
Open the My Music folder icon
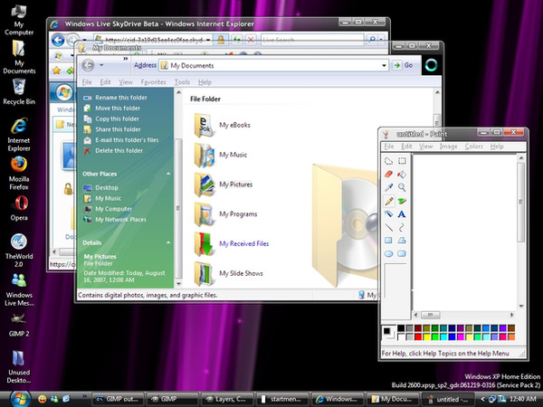pos(204,155)
